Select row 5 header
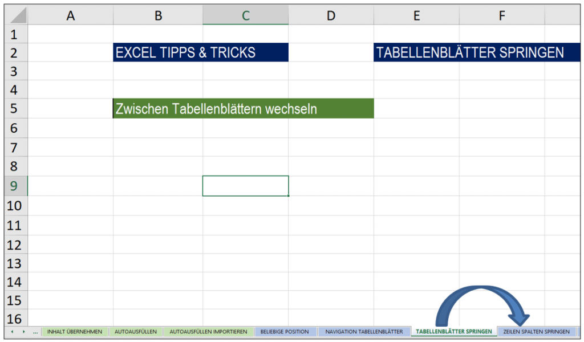Viewport: 584px width, 342px height. [15, 108]
